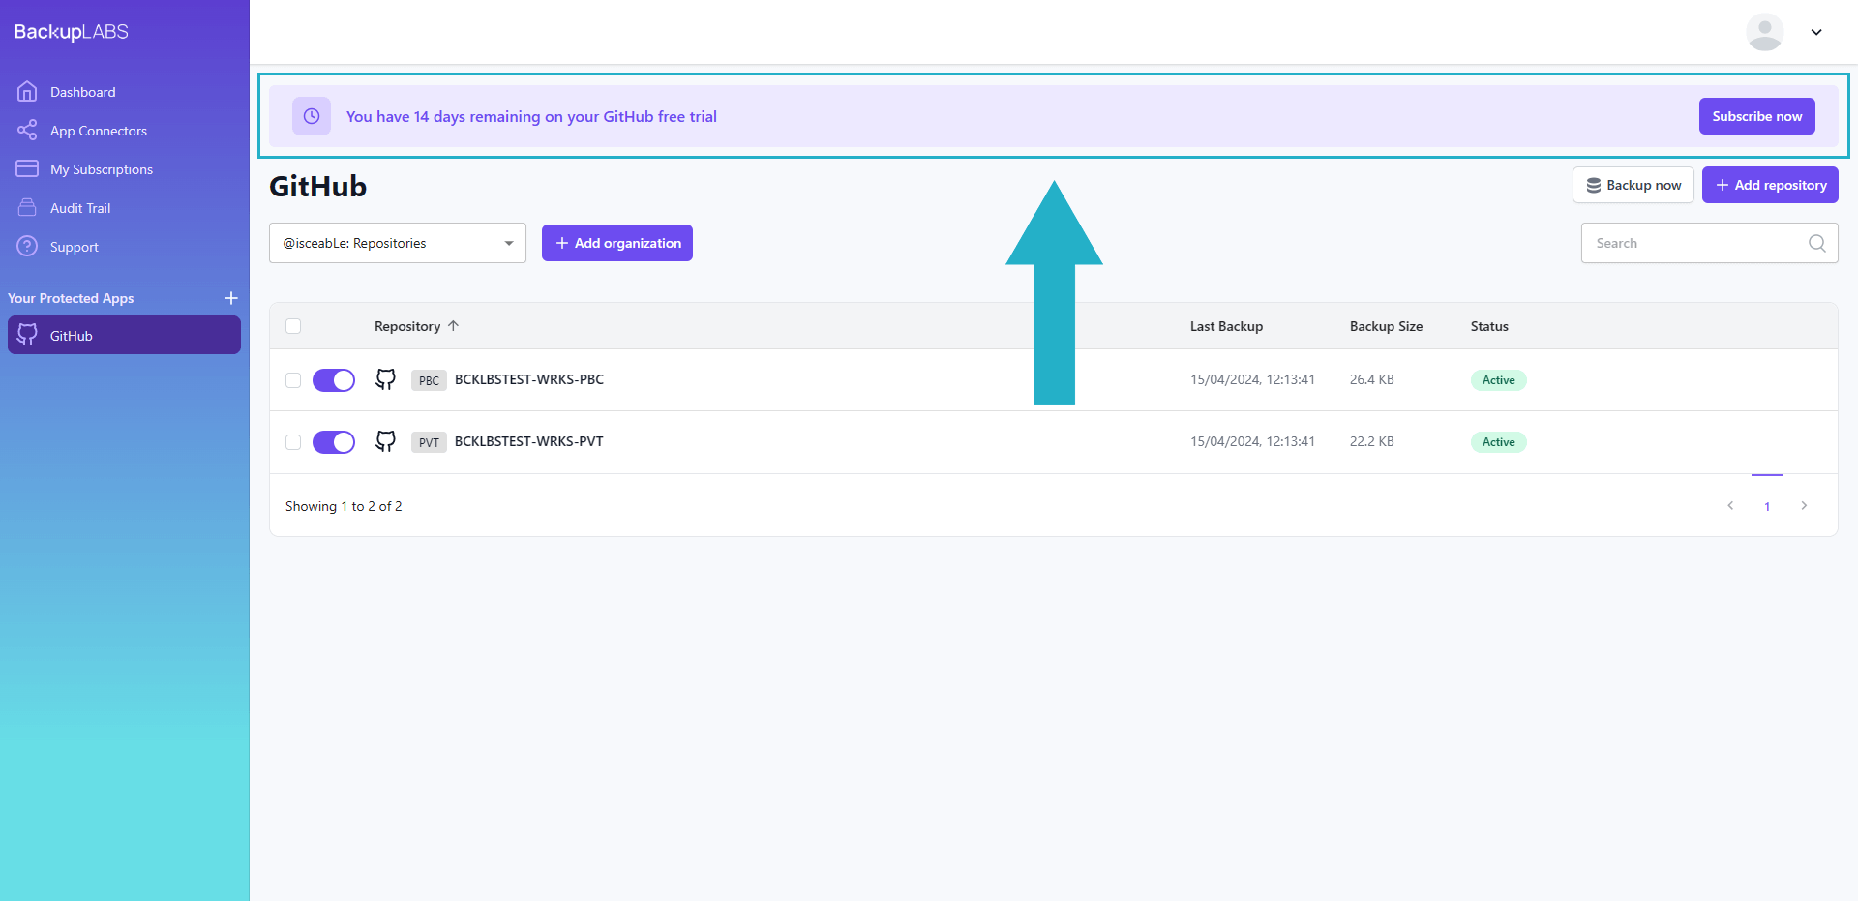Check the BCKLBSTEST-WRKS-PBC row checkbox

click(x=293, y=380)
